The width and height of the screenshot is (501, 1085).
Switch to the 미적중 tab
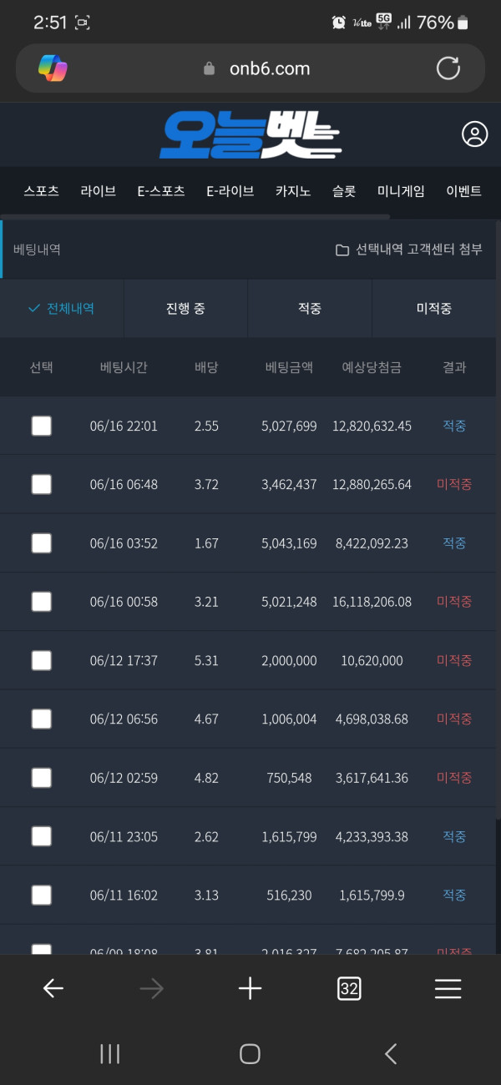tap(434, 309)
